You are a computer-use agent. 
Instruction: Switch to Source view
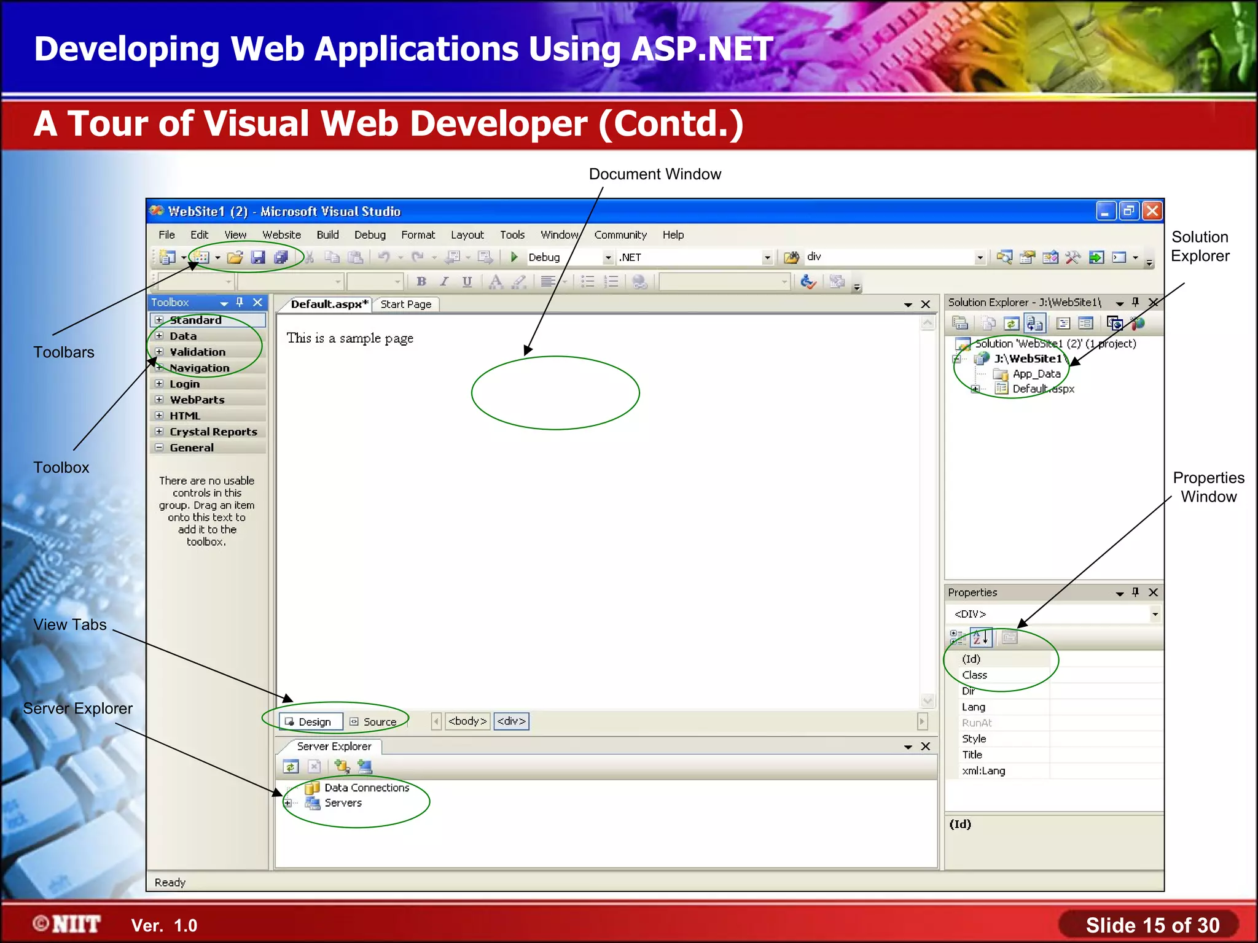[374, 721]
